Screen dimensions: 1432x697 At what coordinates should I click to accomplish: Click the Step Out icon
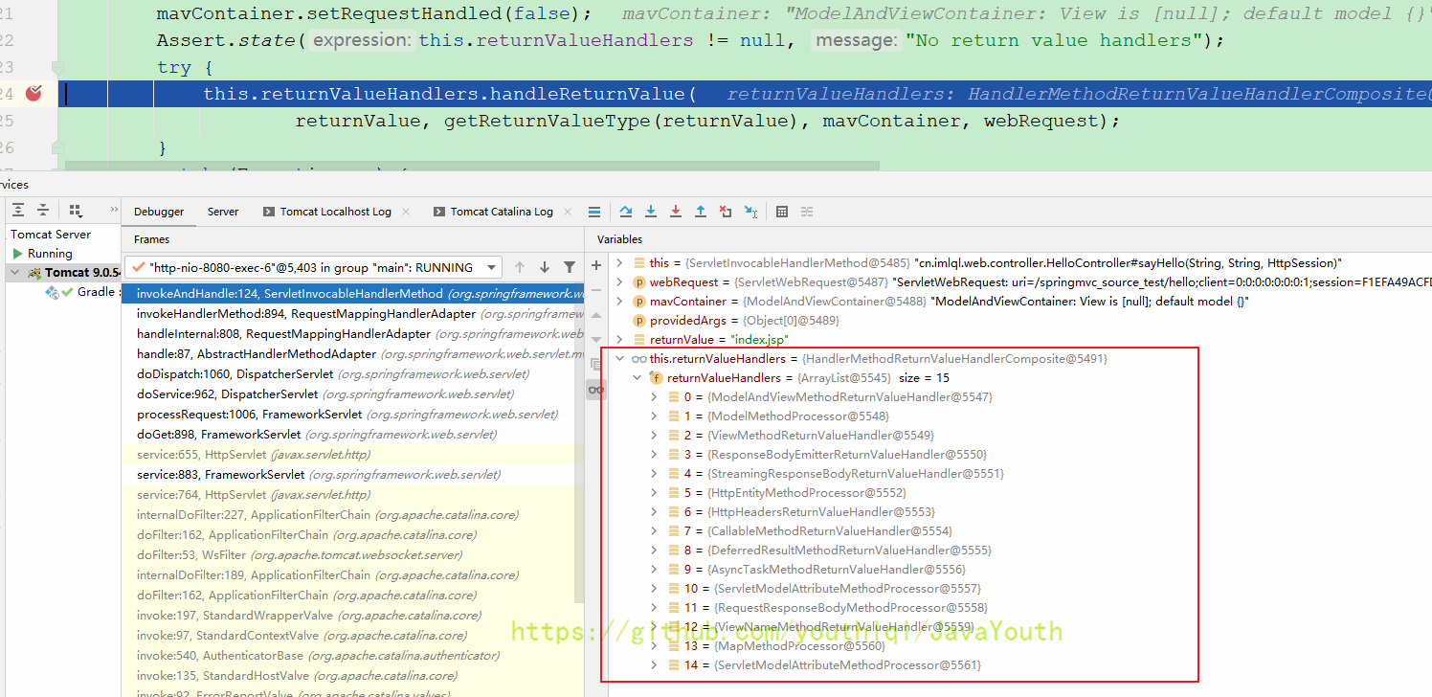tap(701, 212)
